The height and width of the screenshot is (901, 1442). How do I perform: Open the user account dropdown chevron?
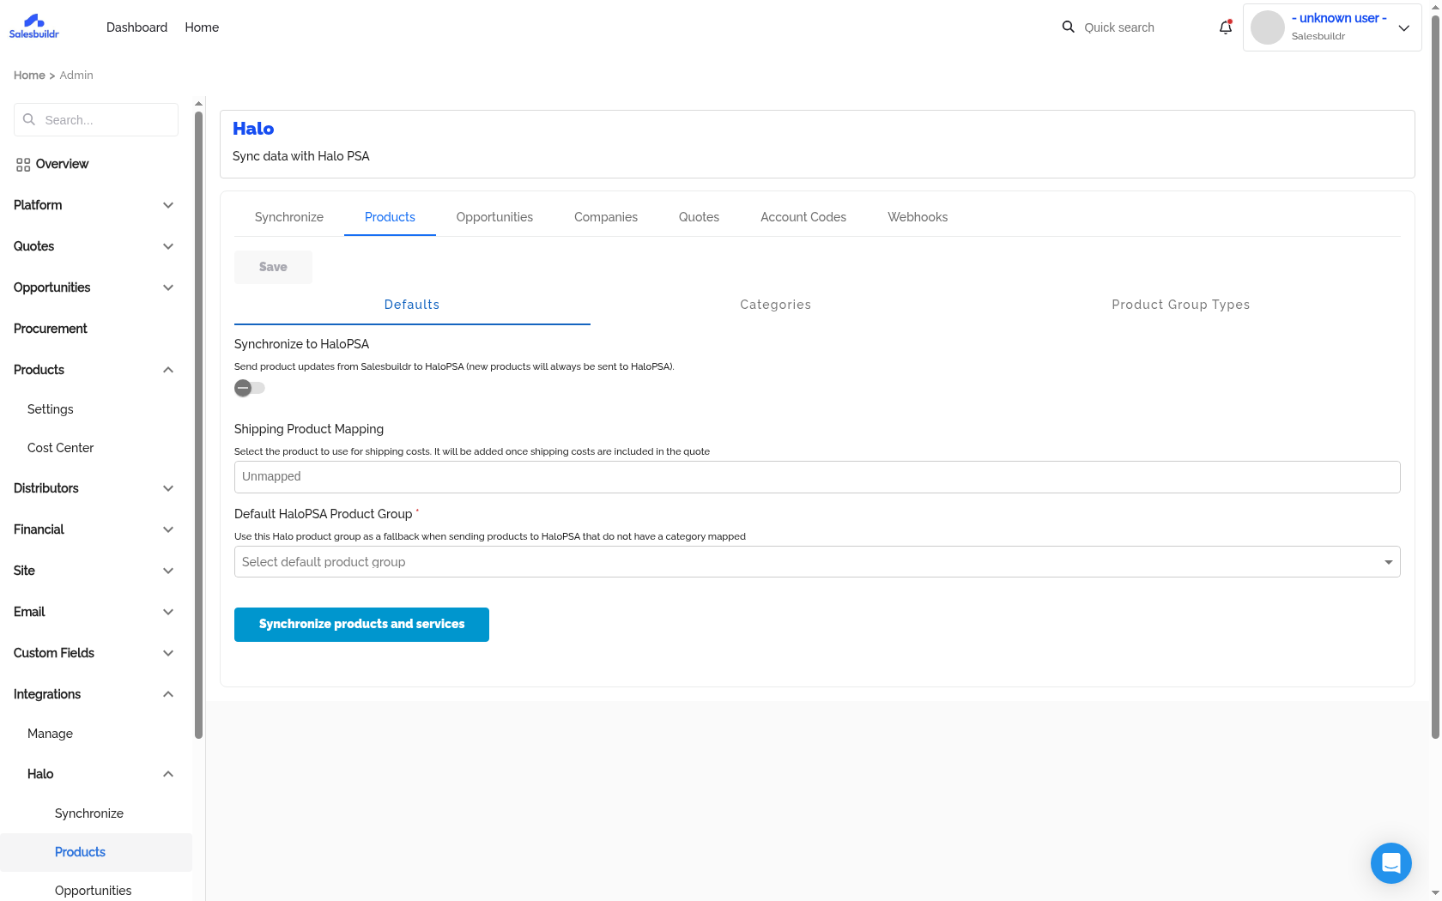[x=1404, y=27]
